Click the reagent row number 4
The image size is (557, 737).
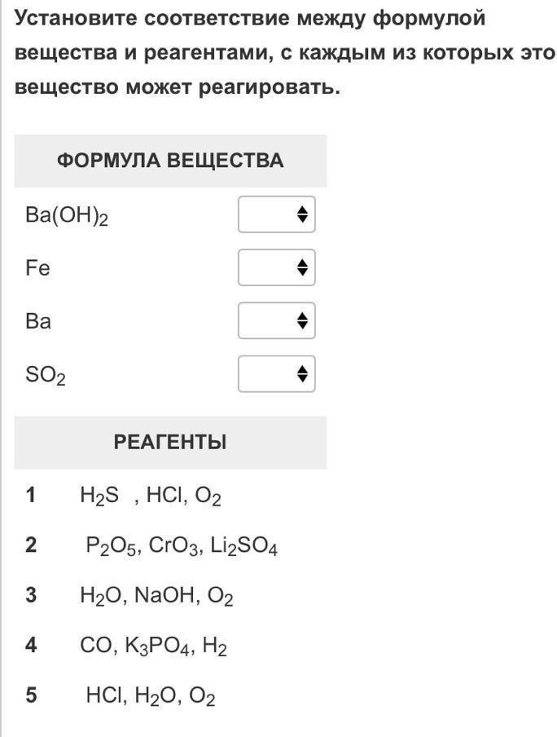coord(31,646)
